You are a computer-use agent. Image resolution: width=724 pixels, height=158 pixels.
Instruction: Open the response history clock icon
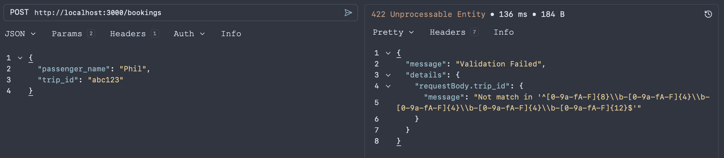[708, 14]
